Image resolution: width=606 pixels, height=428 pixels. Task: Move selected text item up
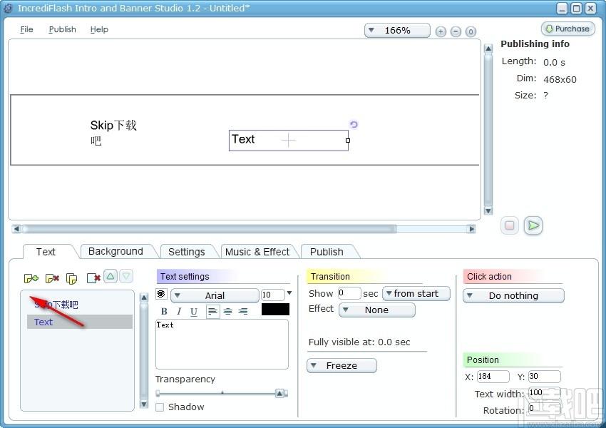(x=111, y=277)
